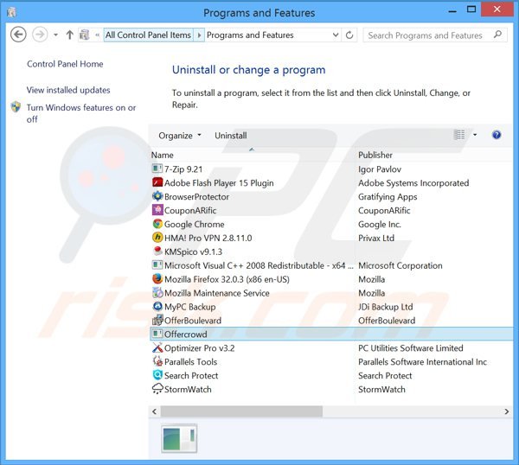Click All Control Panel Items breadcrumb
519x465 pixels.
148,35
